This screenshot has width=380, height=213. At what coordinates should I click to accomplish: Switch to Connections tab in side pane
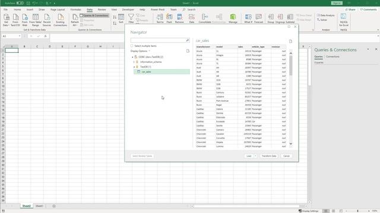pyautogui.click(x=332, y=57)
